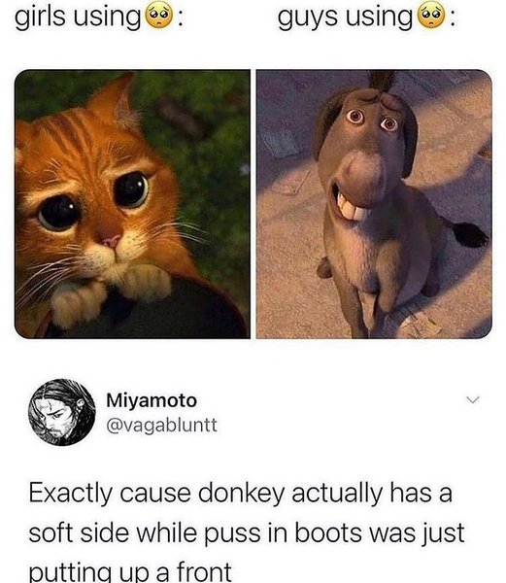Image resolution: width=506 pixels, height=583 pixels.
Task: Open the Puss in Boots picture
Action: [x=132, y=204]
